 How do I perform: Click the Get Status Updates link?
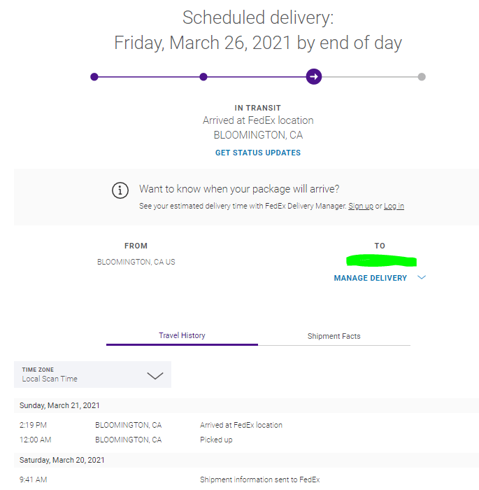click(258, 153)
